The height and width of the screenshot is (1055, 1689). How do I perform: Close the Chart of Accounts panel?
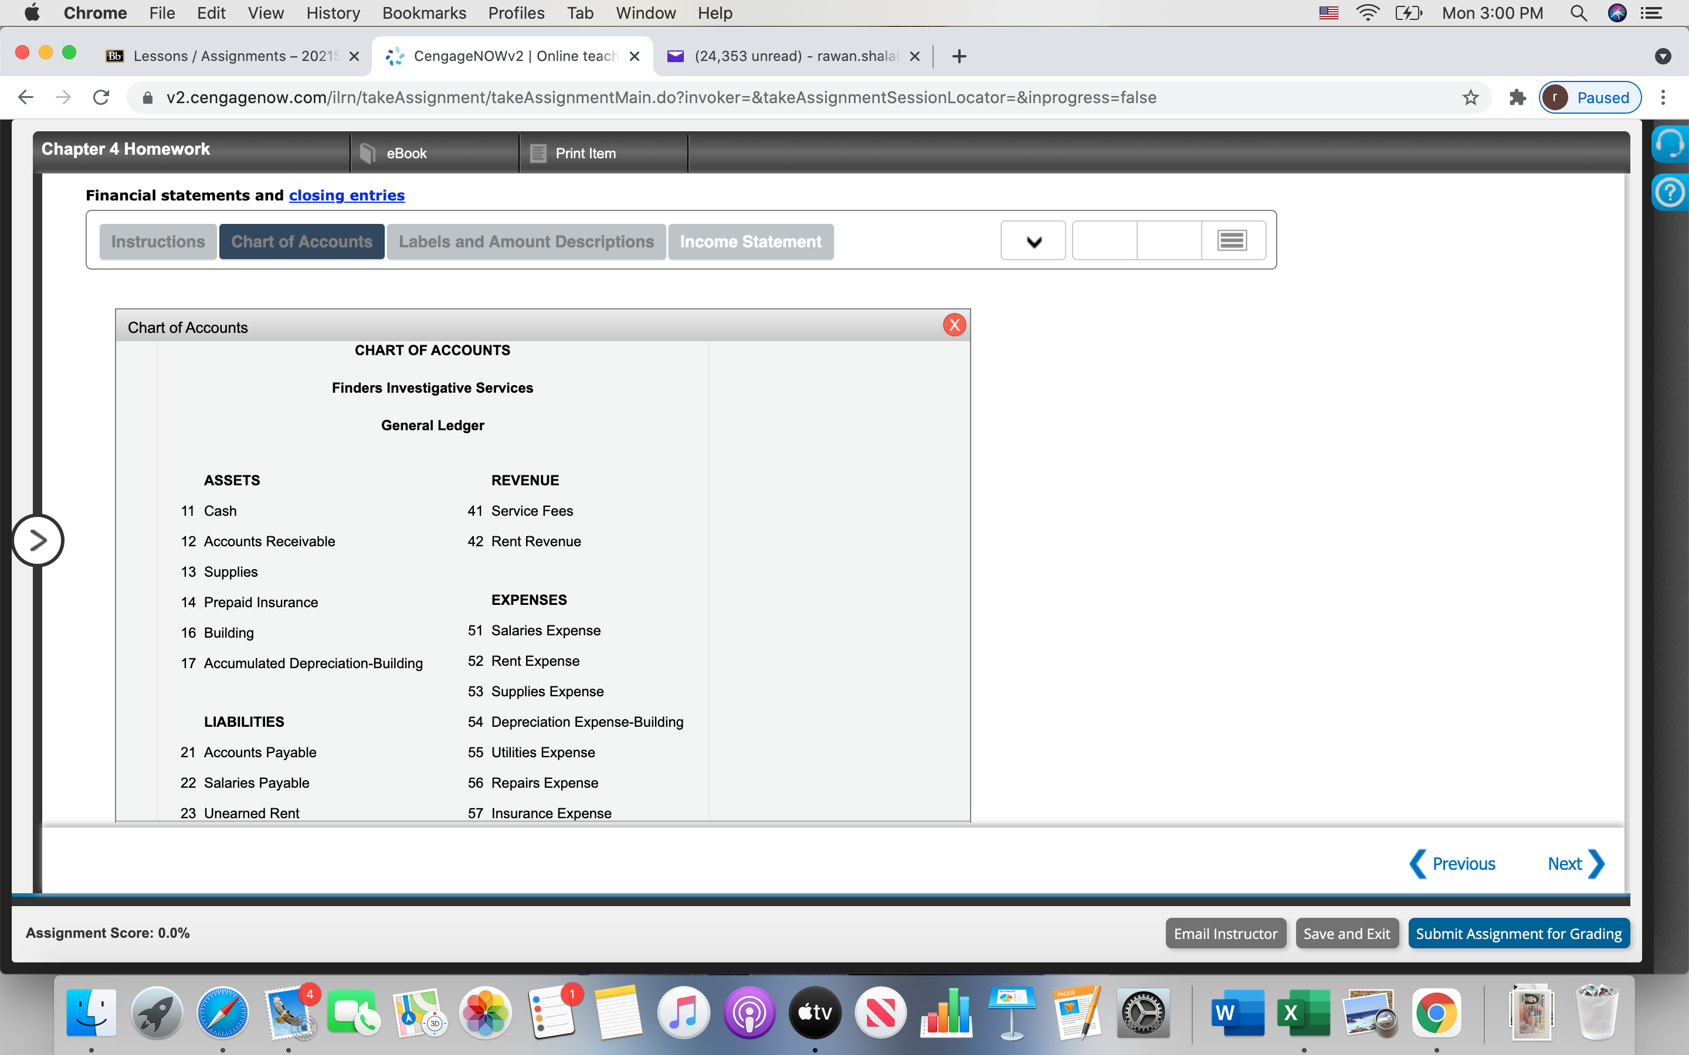[x=954, y=325]
